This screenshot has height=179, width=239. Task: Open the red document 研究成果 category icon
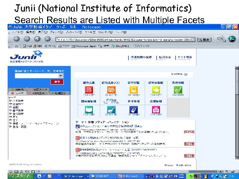[x=89, y=89]
